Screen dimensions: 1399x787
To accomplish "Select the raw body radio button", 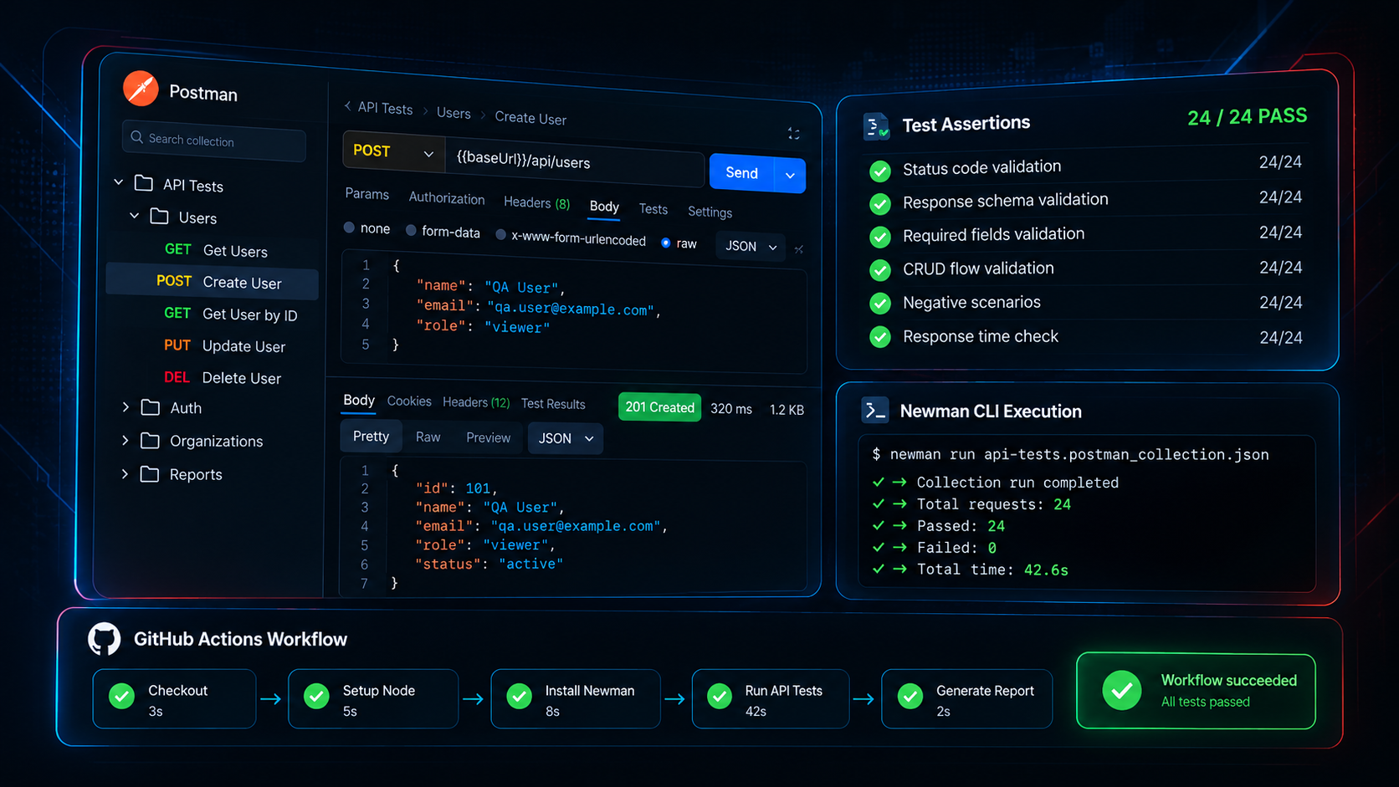I will [x=666, y=243].
